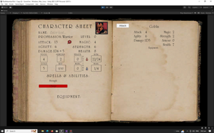Click the red recording app taskbar icon
This screenshot has height=133, width=214.
(x=71, y=131)
